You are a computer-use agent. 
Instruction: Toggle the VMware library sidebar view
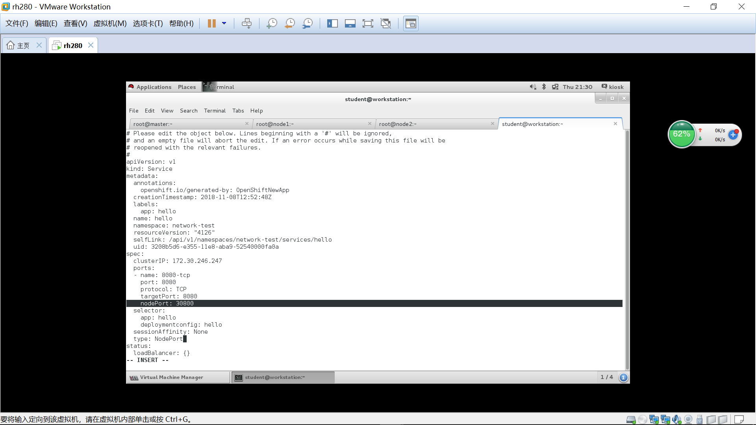(332, 24)
